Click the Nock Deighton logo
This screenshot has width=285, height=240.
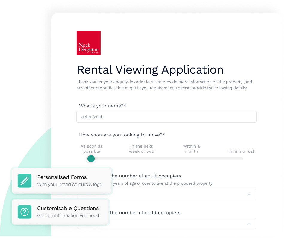pos(89,43)
